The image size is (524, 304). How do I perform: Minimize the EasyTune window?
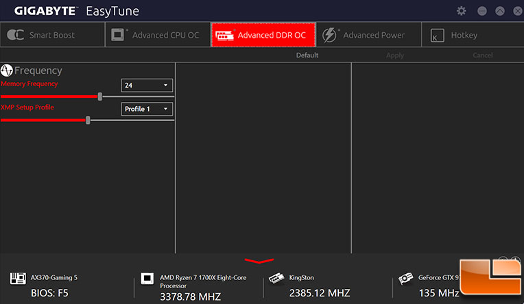(x=482, y=11)
